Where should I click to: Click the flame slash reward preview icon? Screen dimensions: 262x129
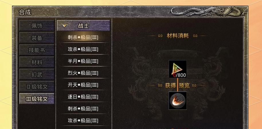pos(178,101)
